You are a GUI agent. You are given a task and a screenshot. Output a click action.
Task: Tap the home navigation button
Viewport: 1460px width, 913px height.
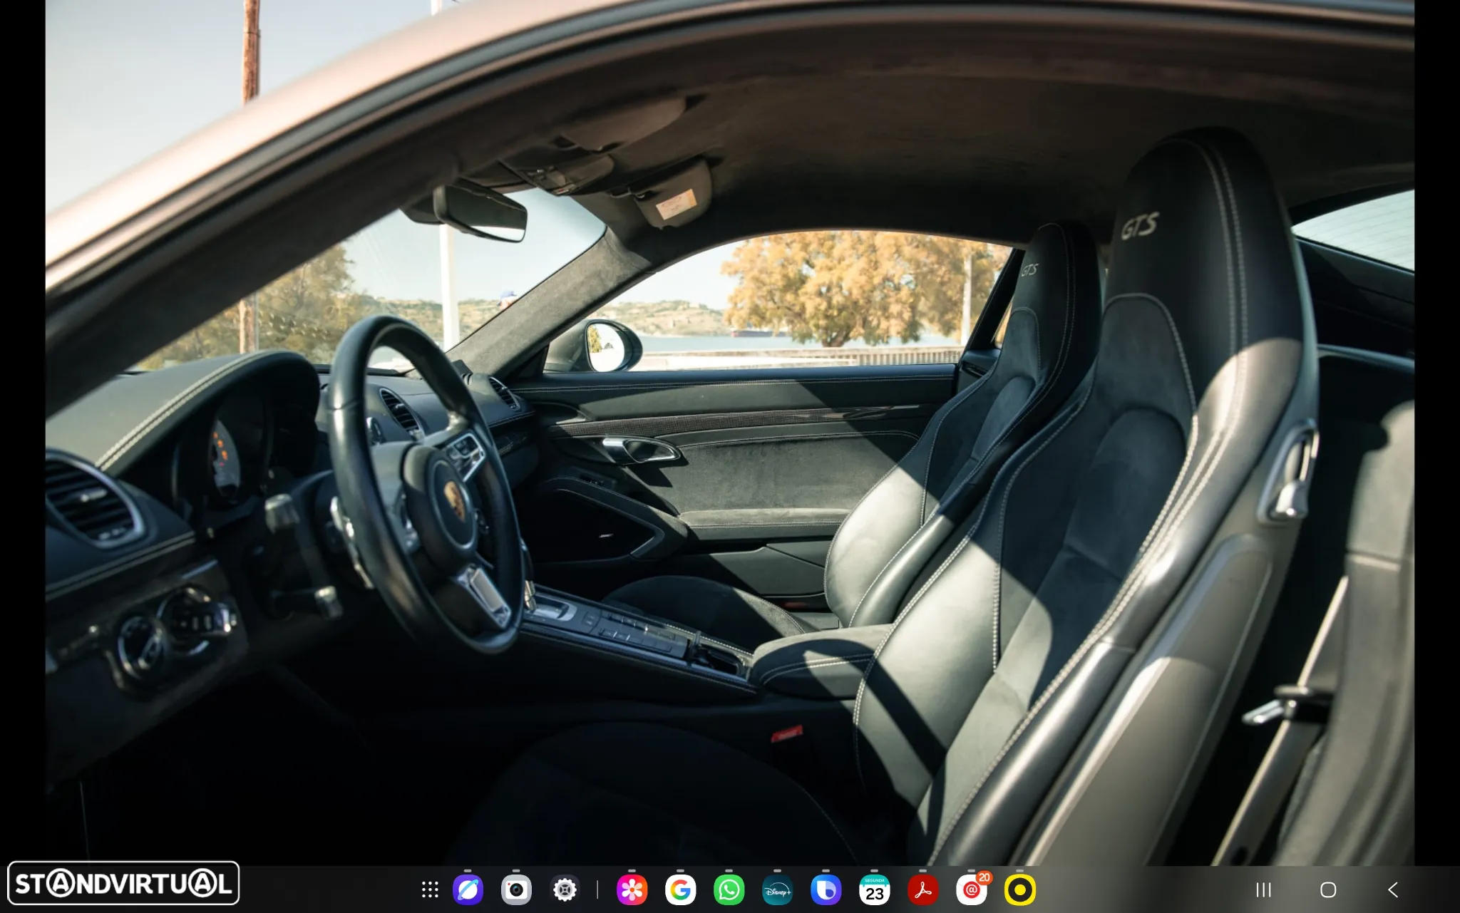1327,889
